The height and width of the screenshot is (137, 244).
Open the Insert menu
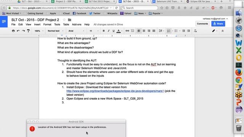pyautogui.click(x=37, y=24)
